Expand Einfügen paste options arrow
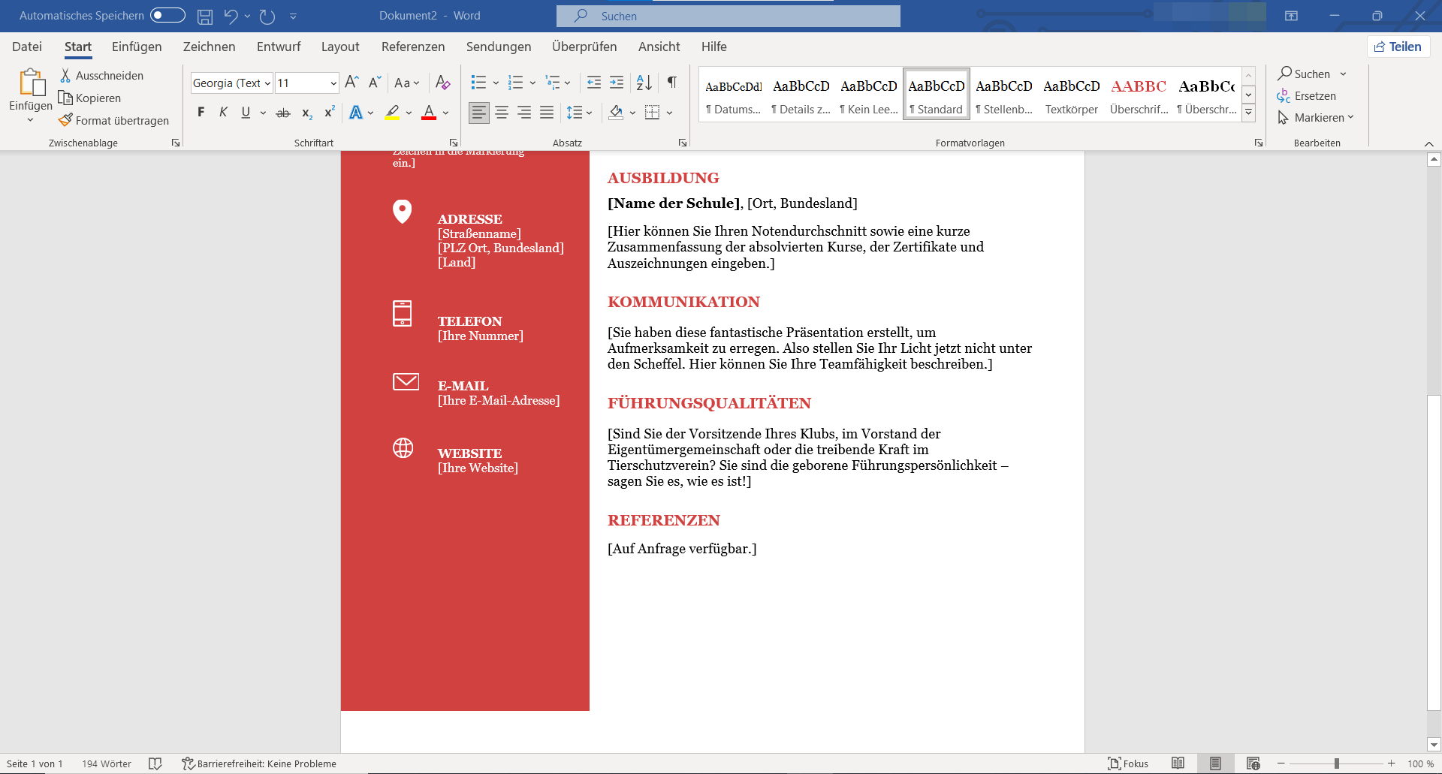 coord(31,120)
